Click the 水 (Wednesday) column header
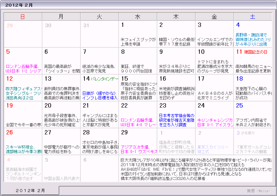This screenshot has height=196, width=277. [138, 17]
